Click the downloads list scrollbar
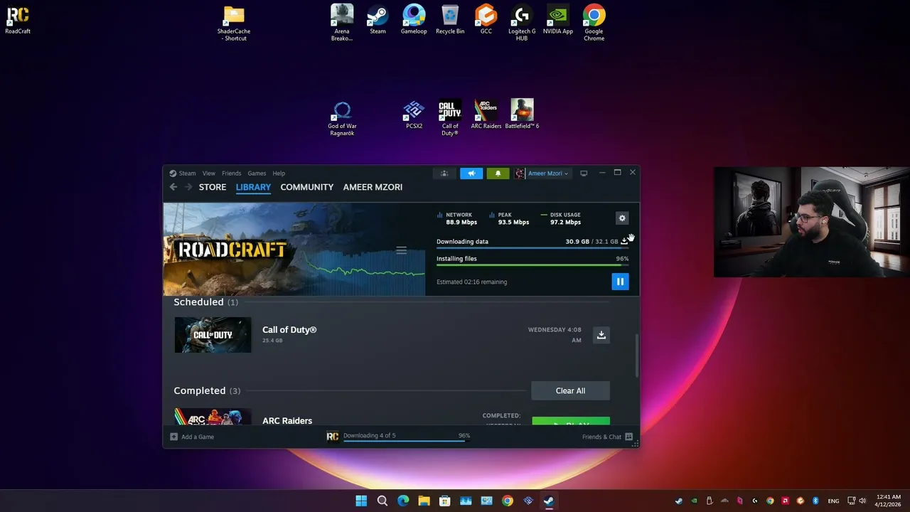This screenshot has height=512, width=910. pyautogui.click(x=636, y=356)
